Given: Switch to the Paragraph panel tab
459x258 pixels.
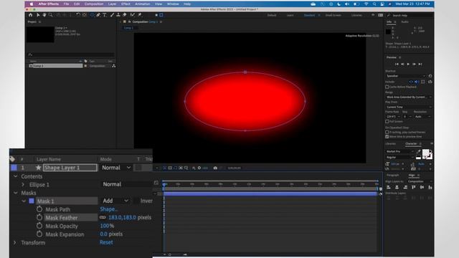Looking at the screenshot, I should (392, 175).
